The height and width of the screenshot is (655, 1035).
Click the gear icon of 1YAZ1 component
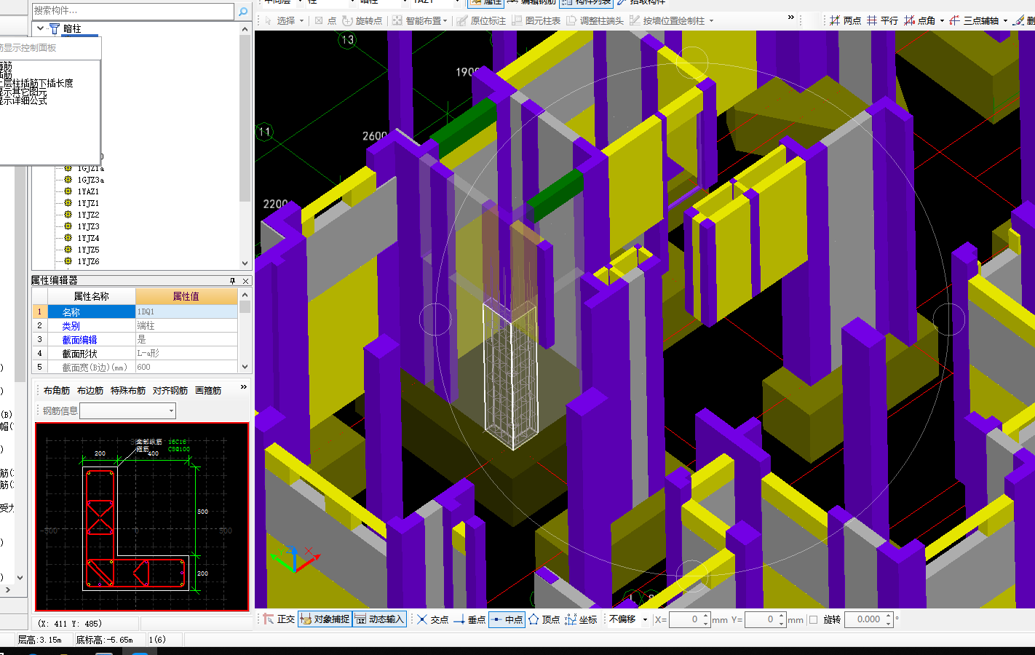tap(68, 191)
